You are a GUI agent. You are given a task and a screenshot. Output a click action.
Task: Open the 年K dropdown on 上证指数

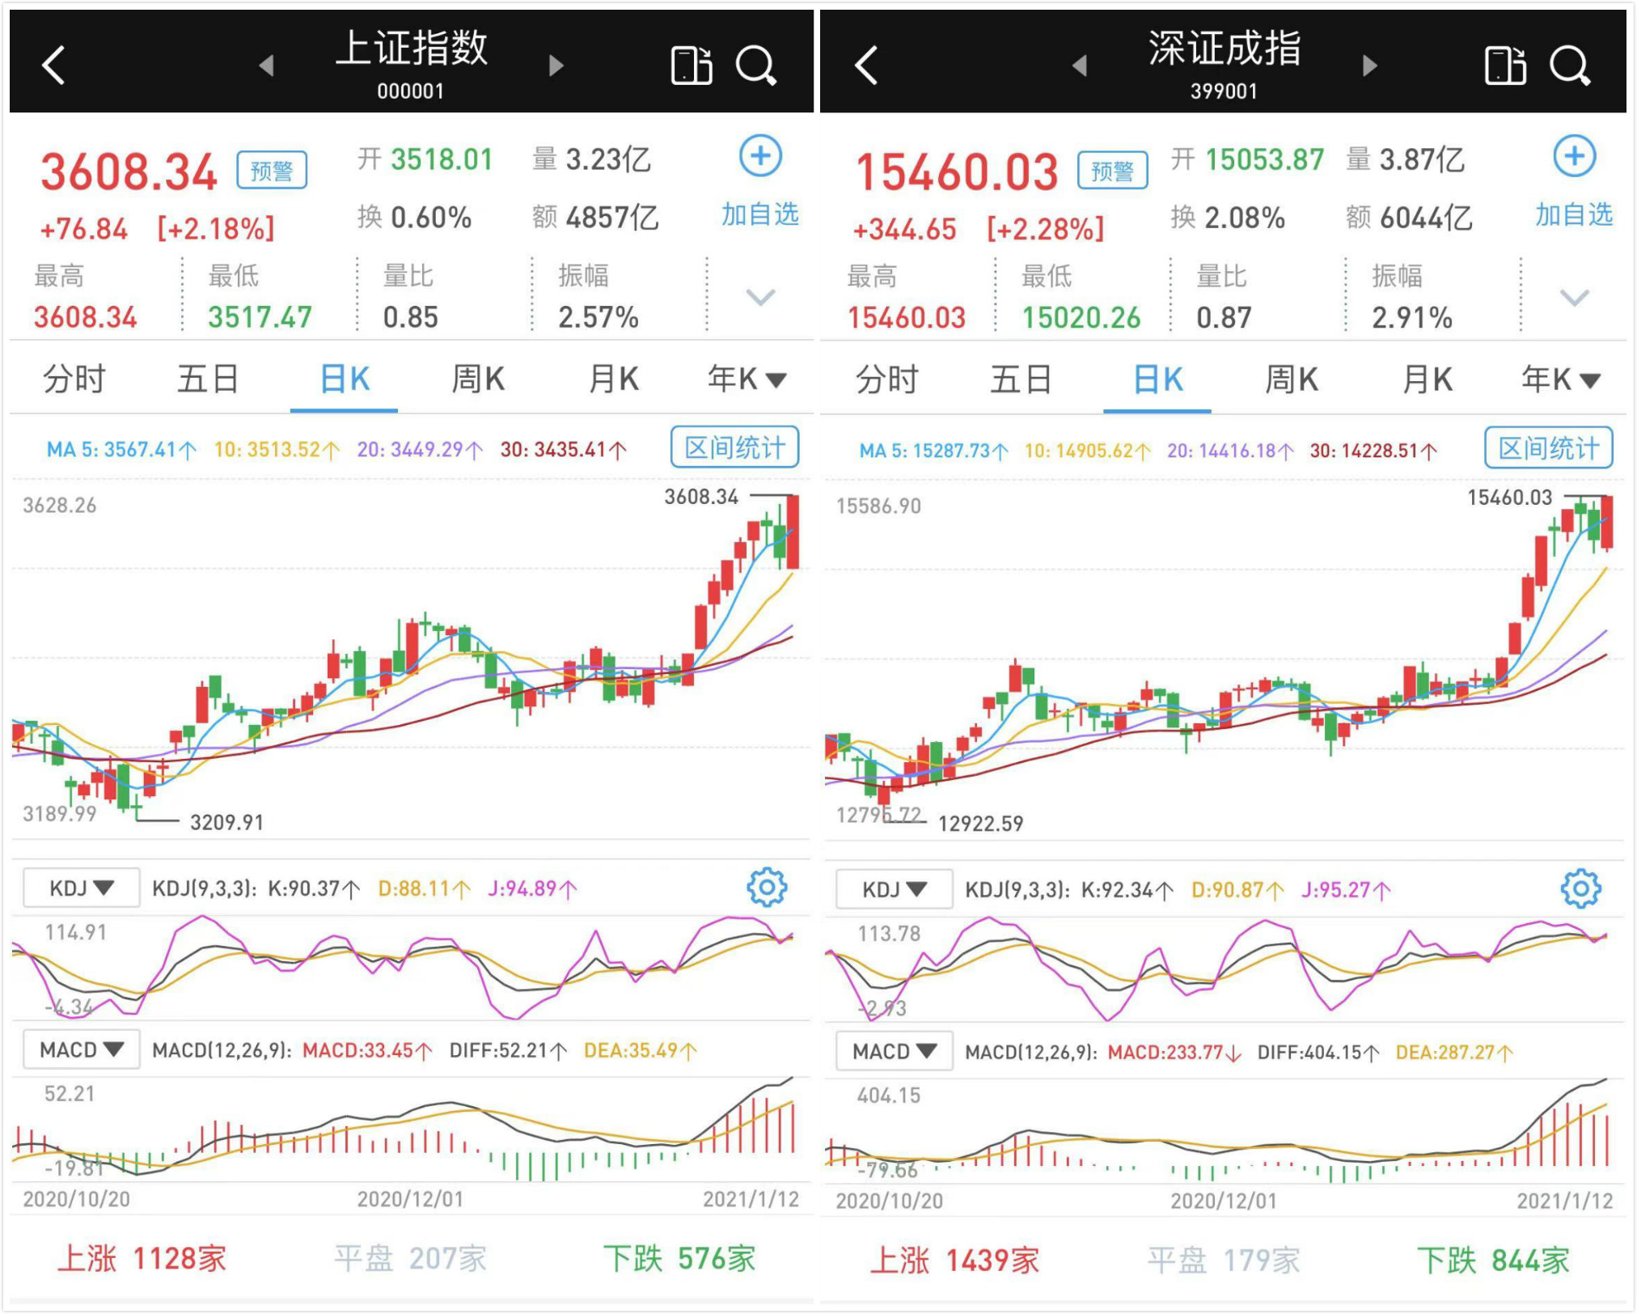[747, 379]
